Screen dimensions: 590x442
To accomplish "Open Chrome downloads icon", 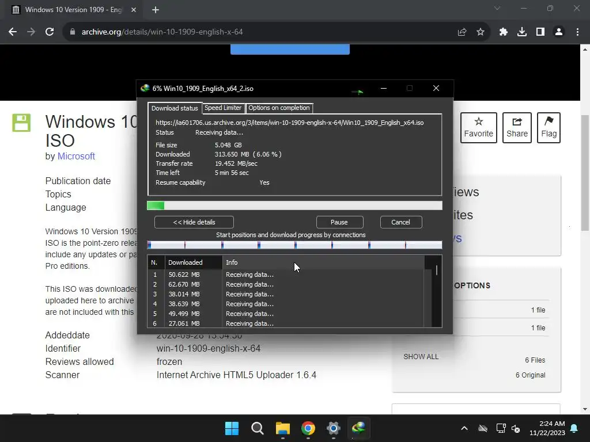I will pos(522,32).
